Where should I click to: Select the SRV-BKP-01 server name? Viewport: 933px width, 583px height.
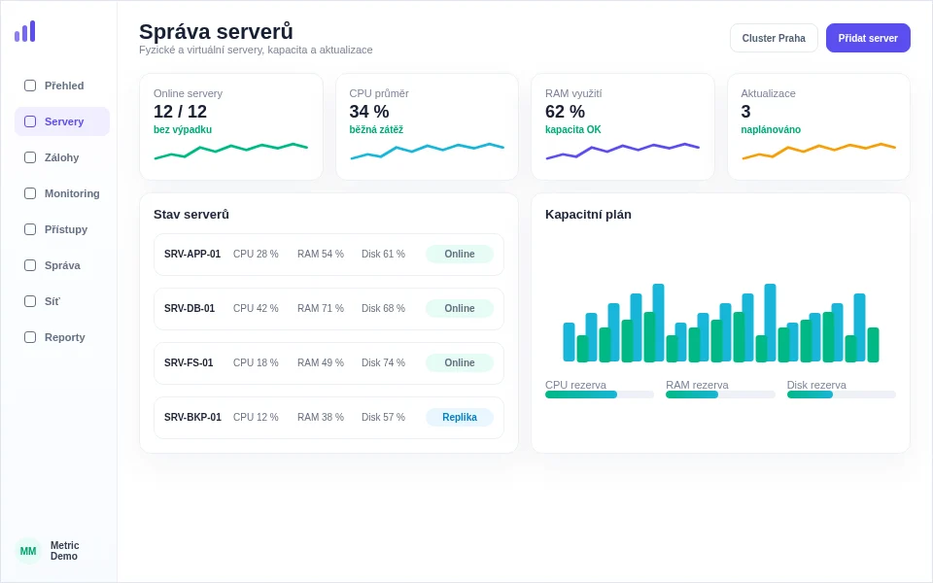pyautogui.click(x=192, y=418)
